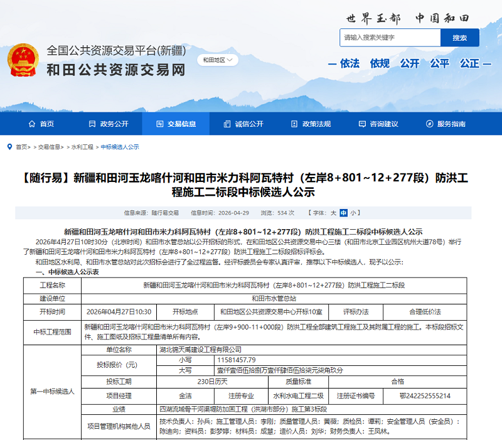Click the 咨询建议 chat icon
Image resolution: width=502 pixels, height=440 pixels.
[x=362, y=124]
